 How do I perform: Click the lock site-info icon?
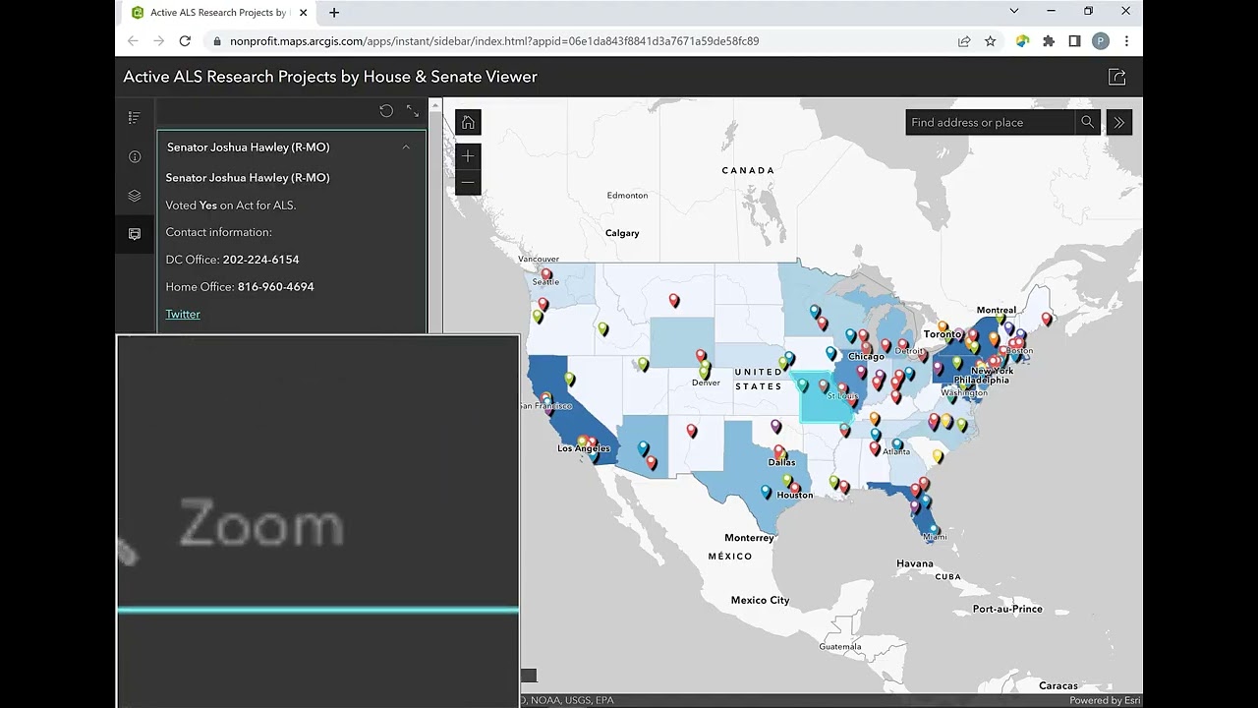click(x=216, y=41)
